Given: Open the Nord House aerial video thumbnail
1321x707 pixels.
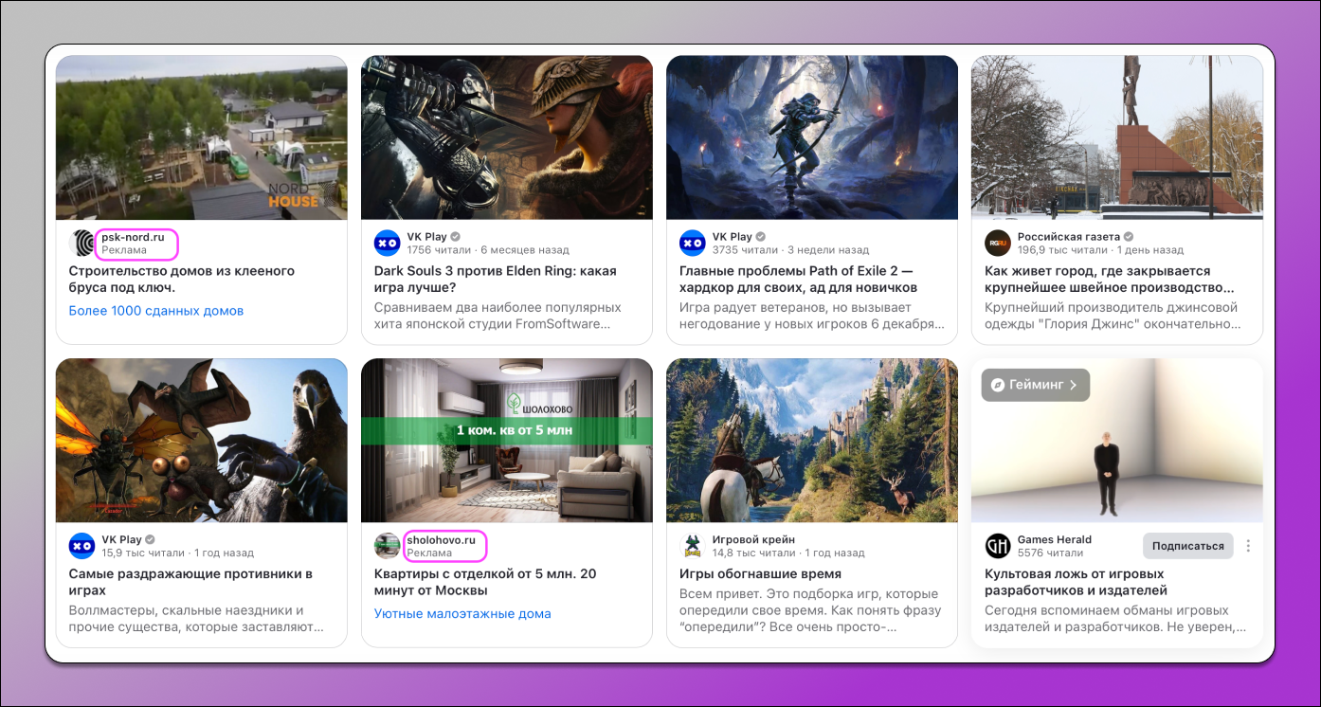Looking at the screenshot, I should (x=202, y=137).
